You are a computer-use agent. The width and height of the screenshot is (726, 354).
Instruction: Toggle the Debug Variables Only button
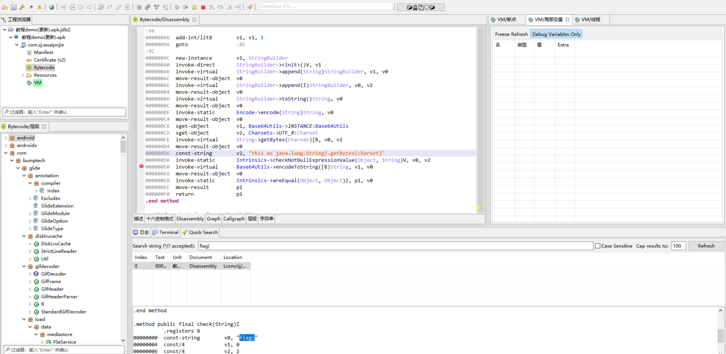click(556, 34)
